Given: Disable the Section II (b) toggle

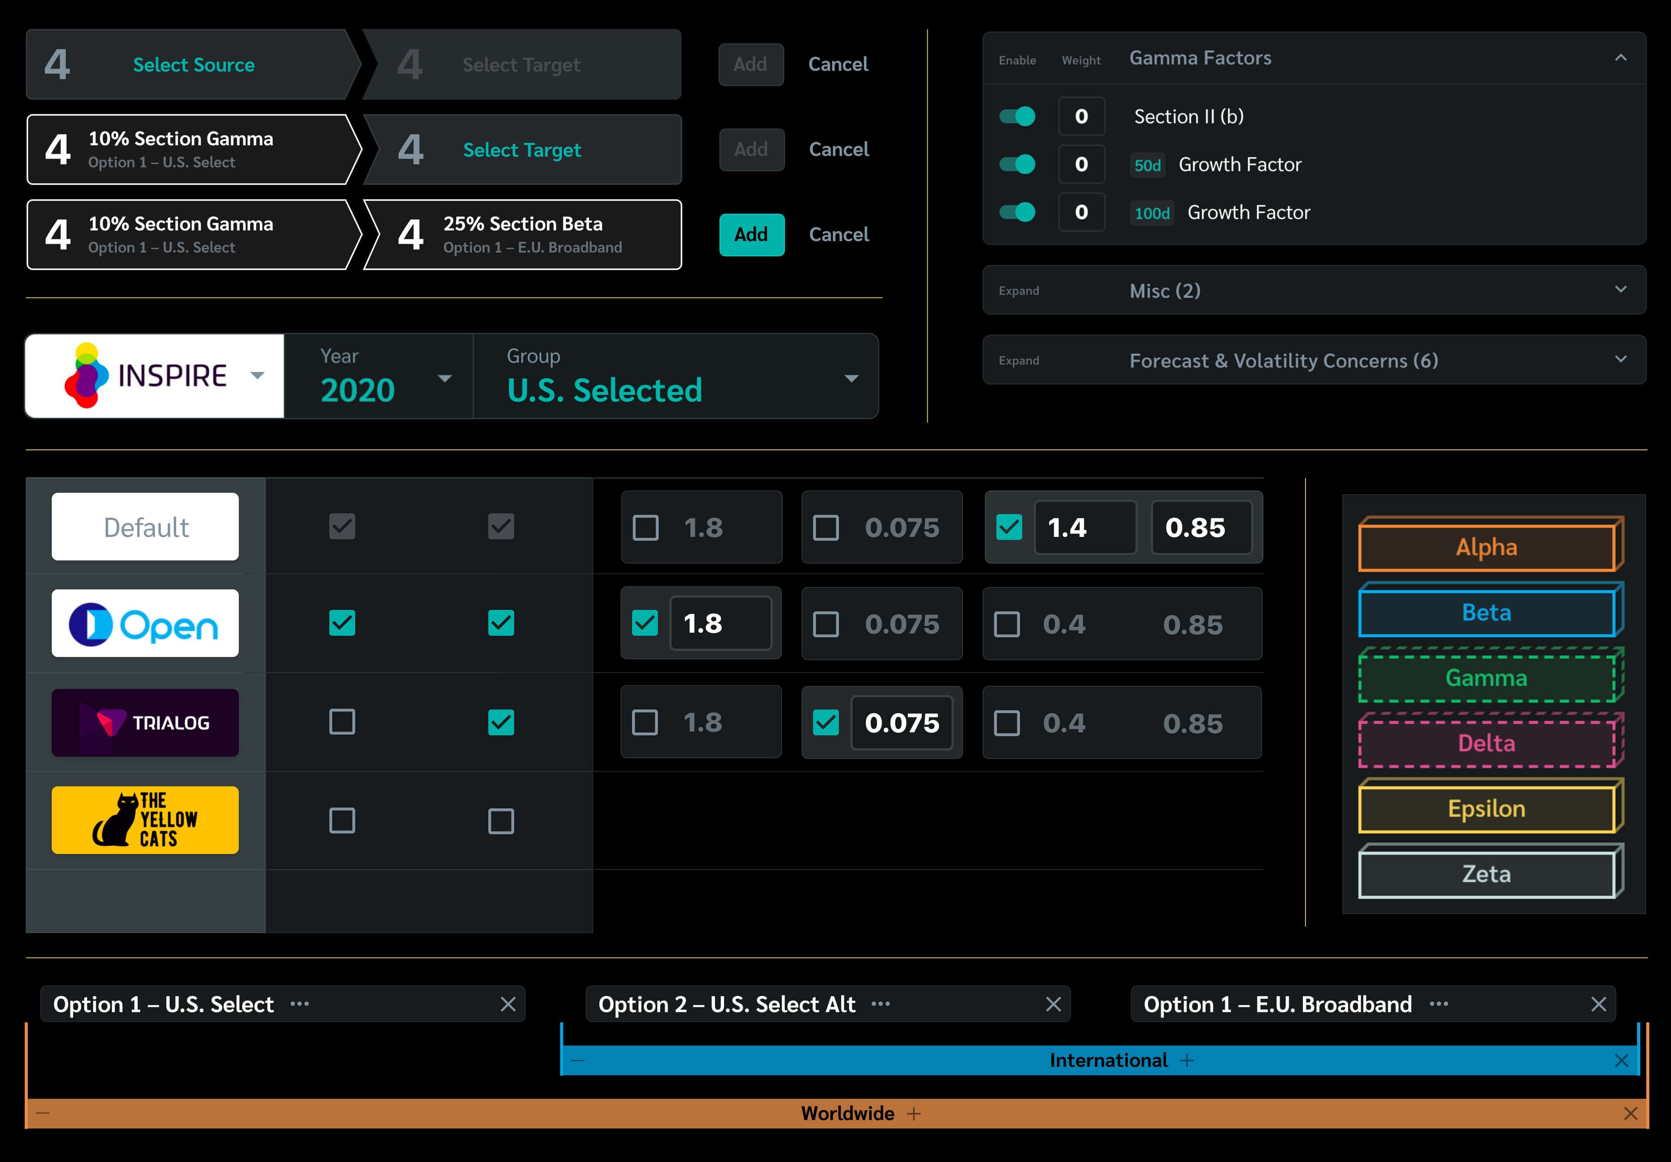Looking at the screenshot, I should [x=1017, y=117].
